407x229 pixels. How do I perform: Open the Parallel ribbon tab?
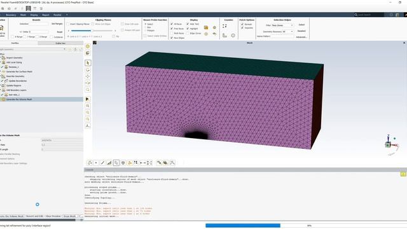57,15
